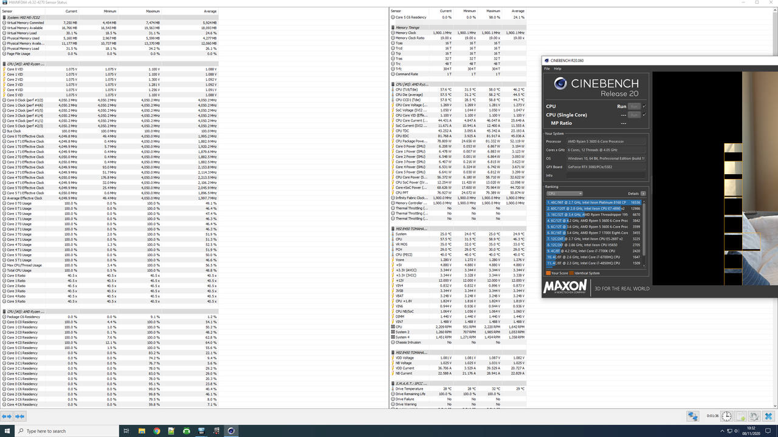The height and width of the screenshot is (437, 778).
Task: Expand ranking Details arrow button
Action: click(x=643, y=194)
